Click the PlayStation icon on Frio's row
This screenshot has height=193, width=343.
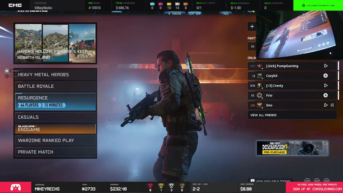pyautogui.click(x=326, y=95)
